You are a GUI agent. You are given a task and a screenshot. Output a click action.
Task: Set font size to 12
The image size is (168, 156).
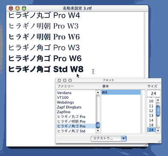click(151, 111)
